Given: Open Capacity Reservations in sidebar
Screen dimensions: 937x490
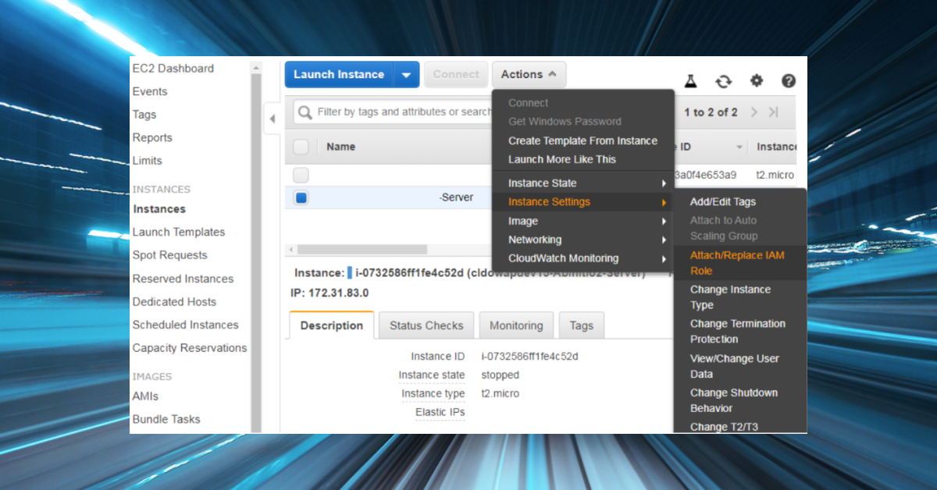Looking at the screenshot, I should tap(190, 348).
